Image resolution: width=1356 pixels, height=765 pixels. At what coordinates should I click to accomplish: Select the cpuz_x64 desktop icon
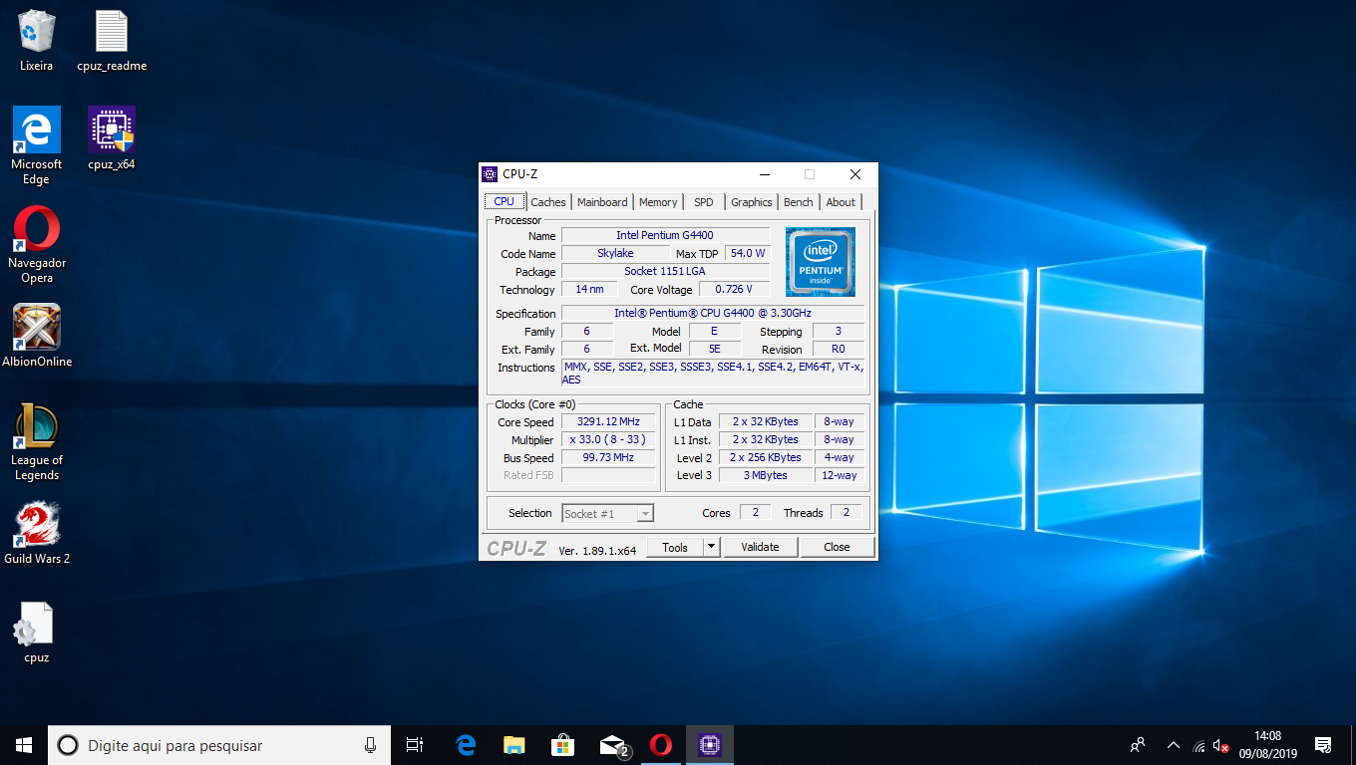pos(112,138)
